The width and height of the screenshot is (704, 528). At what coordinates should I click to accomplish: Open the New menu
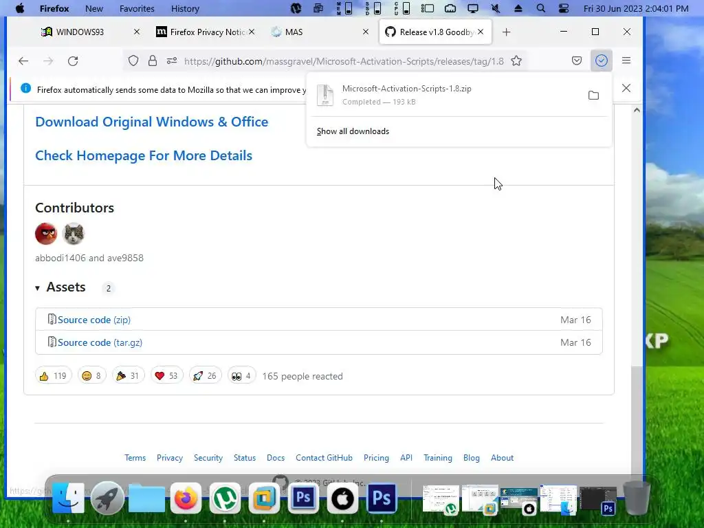(93, 8)
